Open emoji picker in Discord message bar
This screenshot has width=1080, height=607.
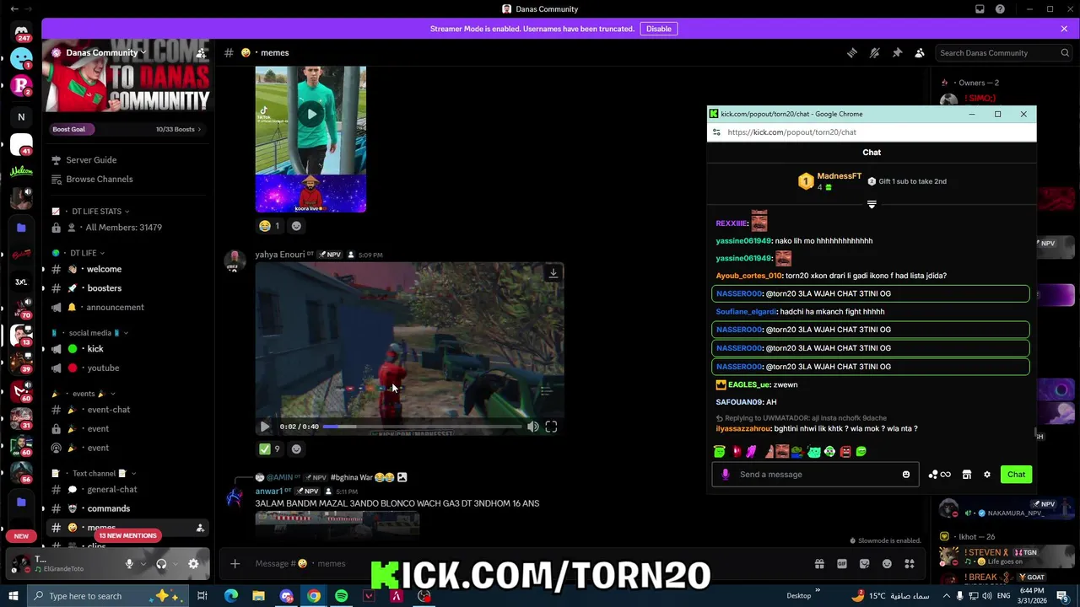click(x=887, y=564)
